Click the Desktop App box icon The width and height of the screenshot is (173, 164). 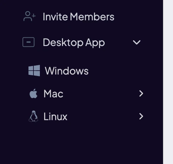point(28,42)
